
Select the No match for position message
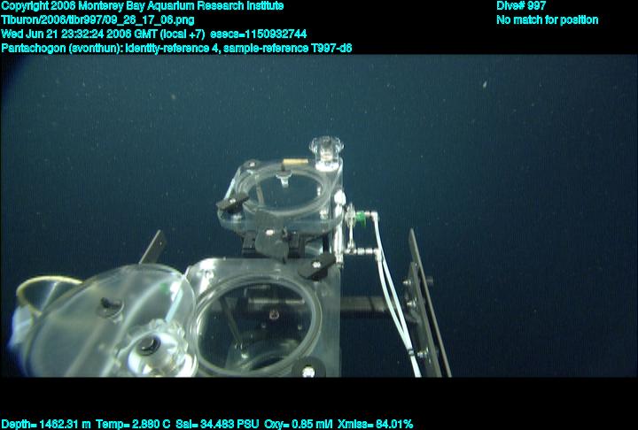click(x=548, y=20)
